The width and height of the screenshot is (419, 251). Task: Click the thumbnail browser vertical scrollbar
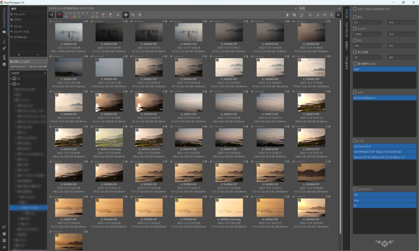pos(340,127)
